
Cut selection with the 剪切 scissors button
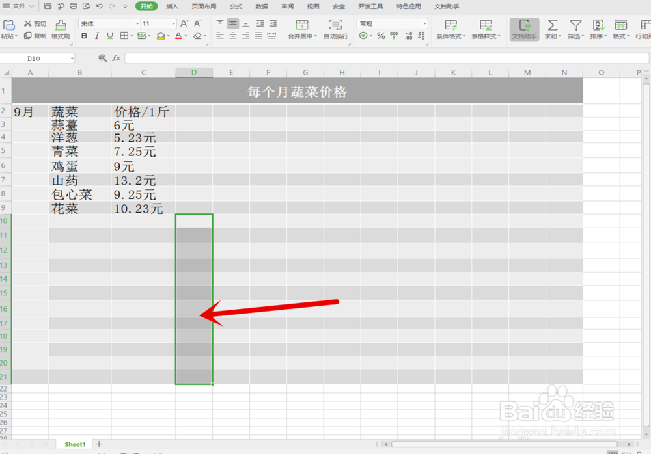pyautogui.click(x=35, y=23)
